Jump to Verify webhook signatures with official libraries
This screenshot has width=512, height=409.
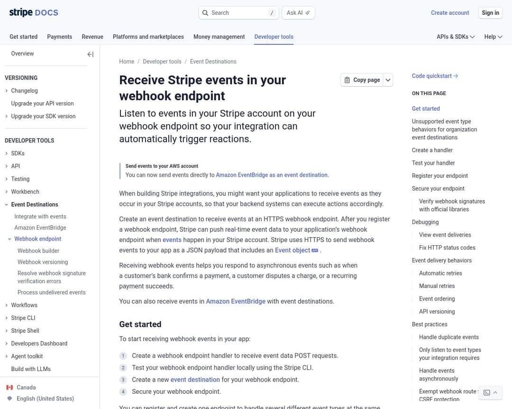(452, 205)
